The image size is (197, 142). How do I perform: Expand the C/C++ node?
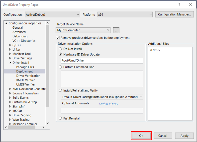pyautogui.click(x=10, y=45)
